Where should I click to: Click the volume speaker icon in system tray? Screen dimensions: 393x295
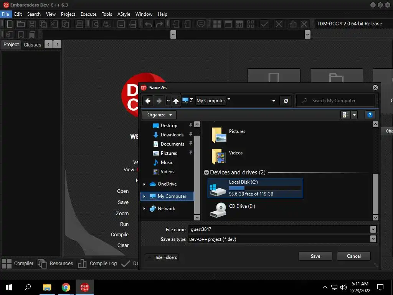point(343,287)
